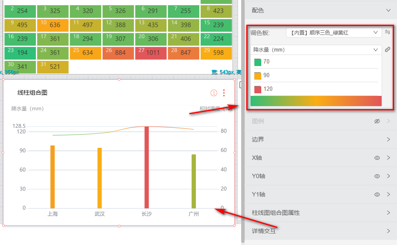
Task: Click the 广州 olive-green bar
Action: tap(194, 181)
